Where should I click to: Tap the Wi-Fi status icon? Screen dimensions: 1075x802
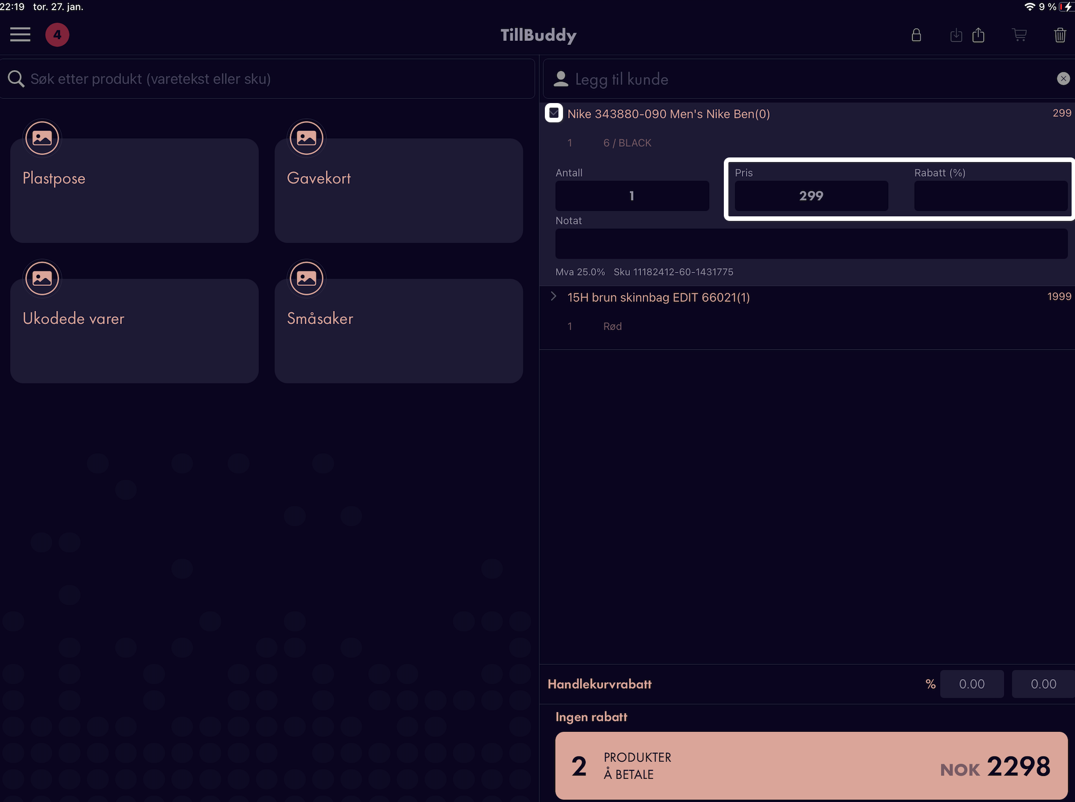(1030, 7)
